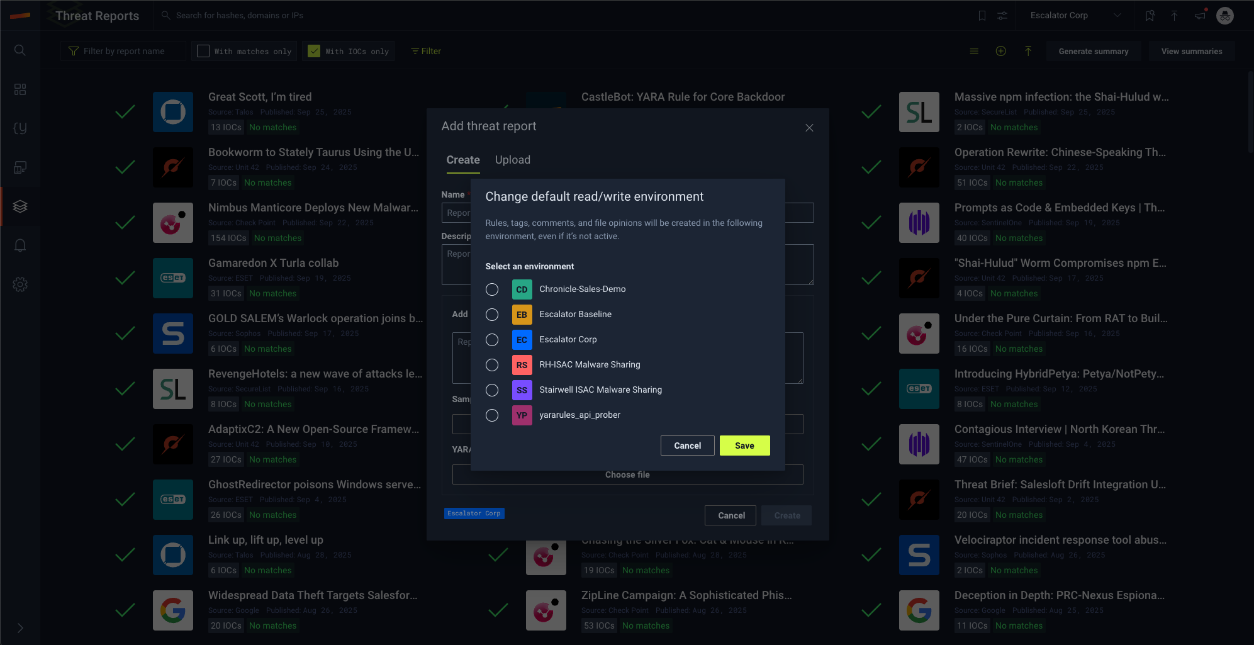Viewport: 1254px width, 645px height.
Task: Click the YP badge for yararules_api_prober
Action: pyautogui.click(x=522, y=415)
